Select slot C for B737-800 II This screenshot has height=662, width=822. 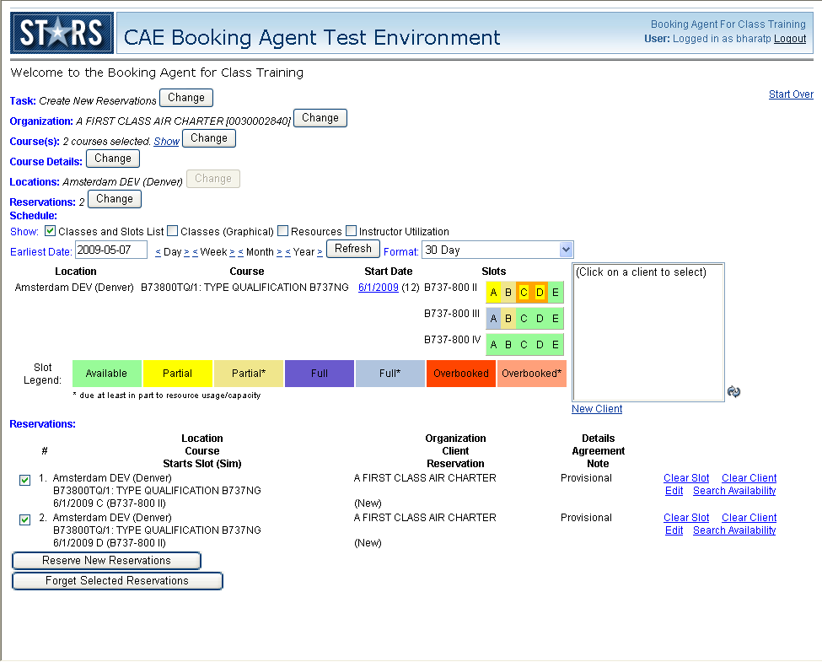click(x=524, y=293)
